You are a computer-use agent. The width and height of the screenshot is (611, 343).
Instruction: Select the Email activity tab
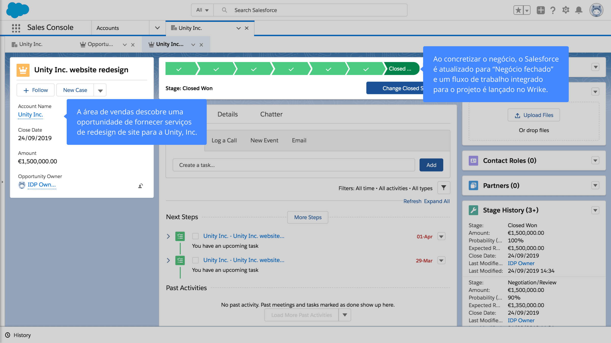pyautogui.click(x=299, y=141)
